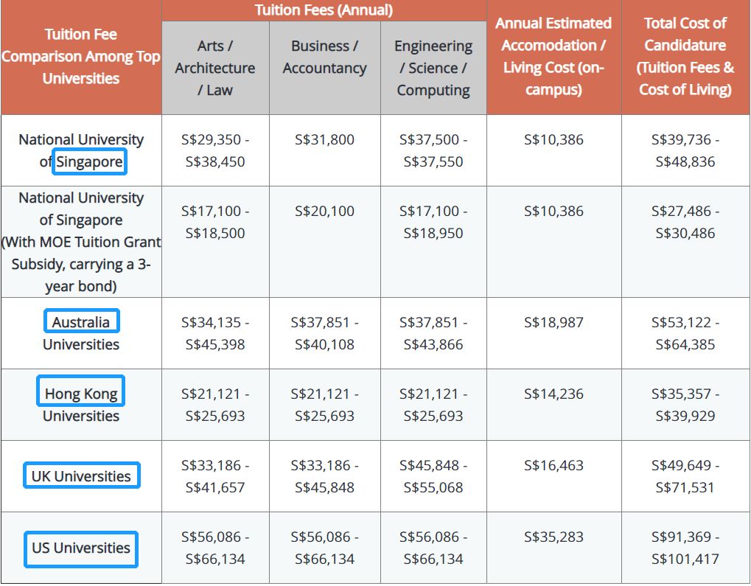Select the Tuition Fees (Annual) header

point(324,10)
